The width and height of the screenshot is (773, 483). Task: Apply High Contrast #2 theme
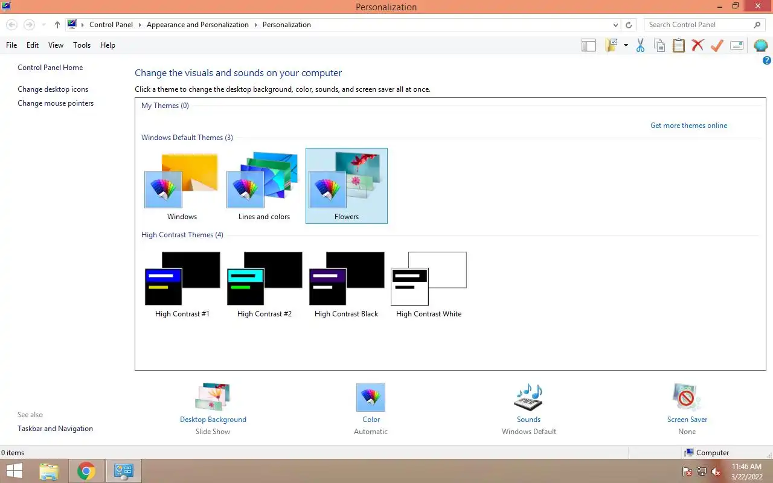coord(264,284)
